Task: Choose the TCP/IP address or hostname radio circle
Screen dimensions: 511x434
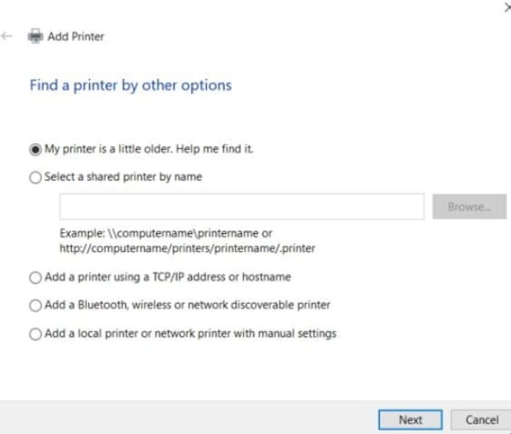Action: coord(35,278)
